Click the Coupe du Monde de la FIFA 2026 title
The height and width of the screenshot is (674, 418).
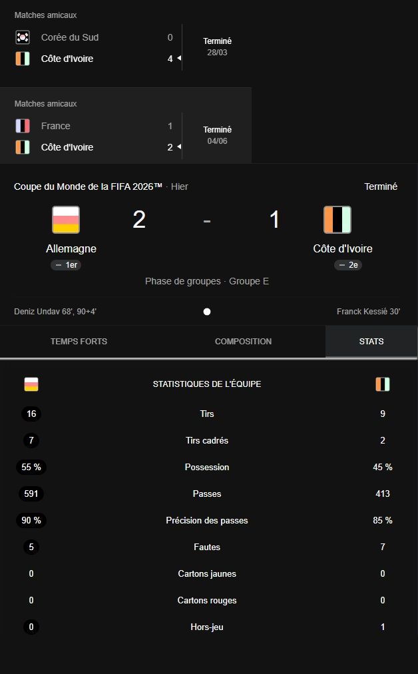tap(88, 186)
